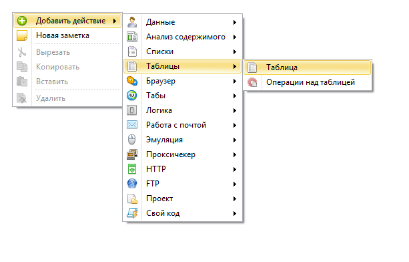
Task: Click the mouse icon next to Эмуляция
Action: pyautogui.click(x=132, y=140)
